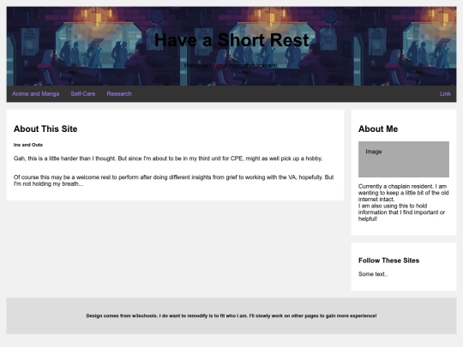Click the 'Follow These Sites' heading
This screenshot has height=347, width=463.
[388, 260]
